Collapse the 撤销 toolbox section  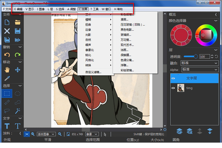pyautogui.click(x=20, y=47)
